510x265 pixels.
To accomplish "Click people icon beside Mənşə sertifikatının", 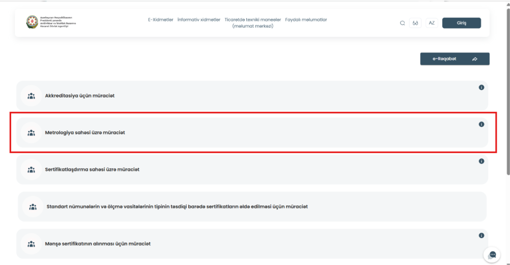I will [31, 244].
